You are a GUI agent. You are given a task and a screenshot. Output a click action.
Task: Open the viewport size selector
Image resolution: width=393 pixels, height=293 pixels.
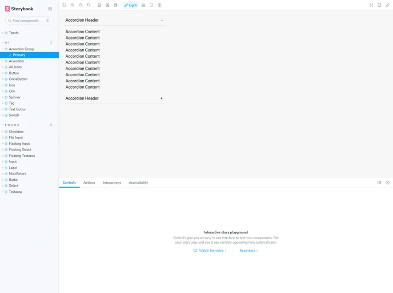coord(115,5)
